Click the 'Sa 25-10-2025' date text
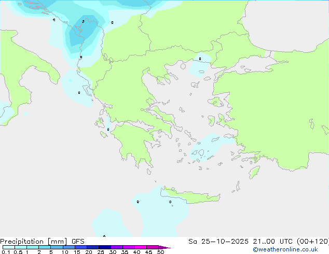Viewport: 329px width, 254px height. (218, 242)
